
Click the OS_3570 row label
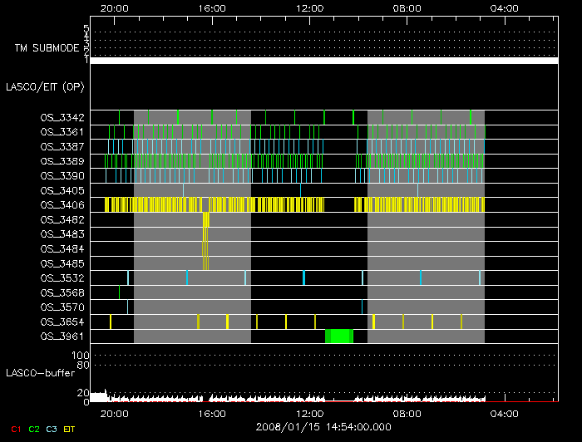pos(62,307)
